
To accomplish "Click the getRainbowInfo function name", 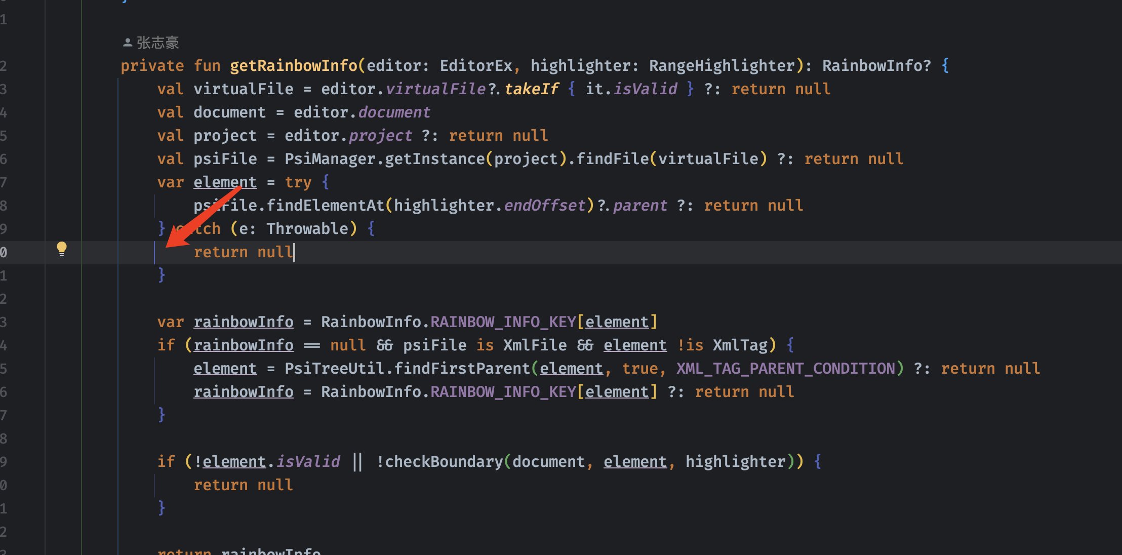I will (293, 66).
